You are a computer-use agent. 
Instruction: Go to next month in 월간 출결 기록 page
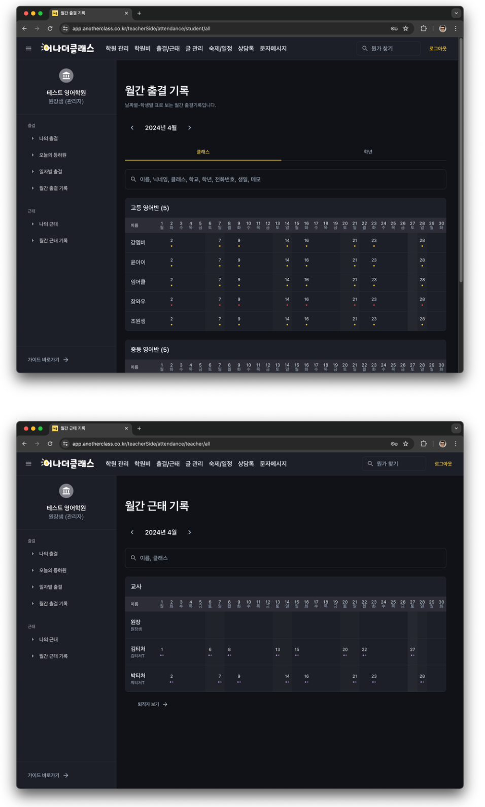pyautogui.click(x=190, y=128)
